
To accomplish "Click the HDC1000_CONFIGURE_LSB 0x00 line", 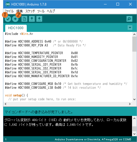I will [53, 88].
